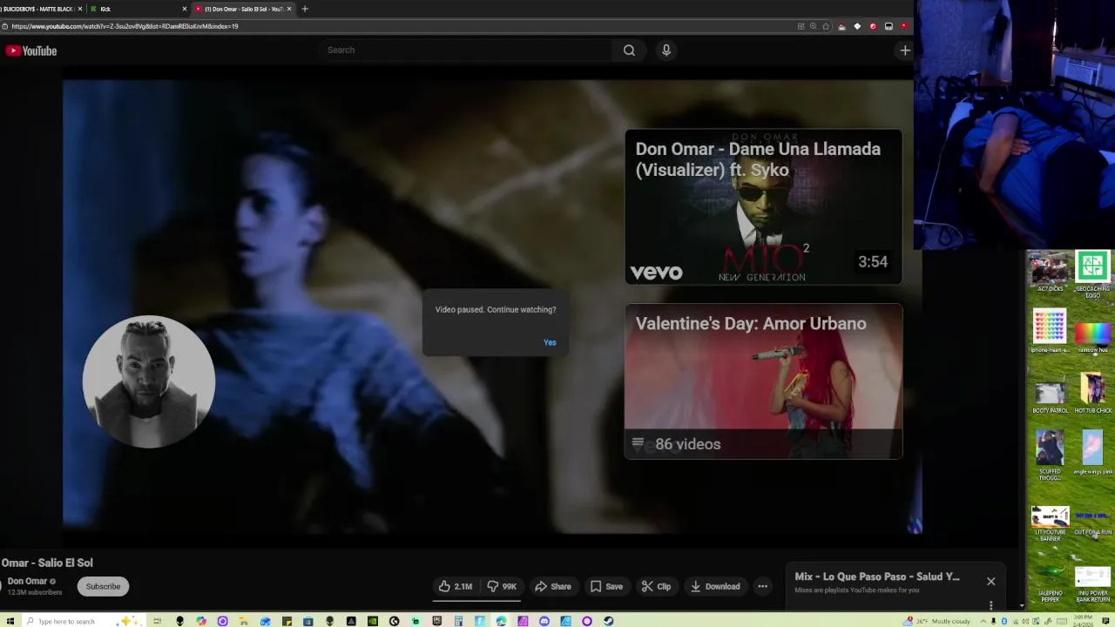Dislike the video with 99K thumbs down
This screenshot has height=627, width=1115.
[502, 586]
